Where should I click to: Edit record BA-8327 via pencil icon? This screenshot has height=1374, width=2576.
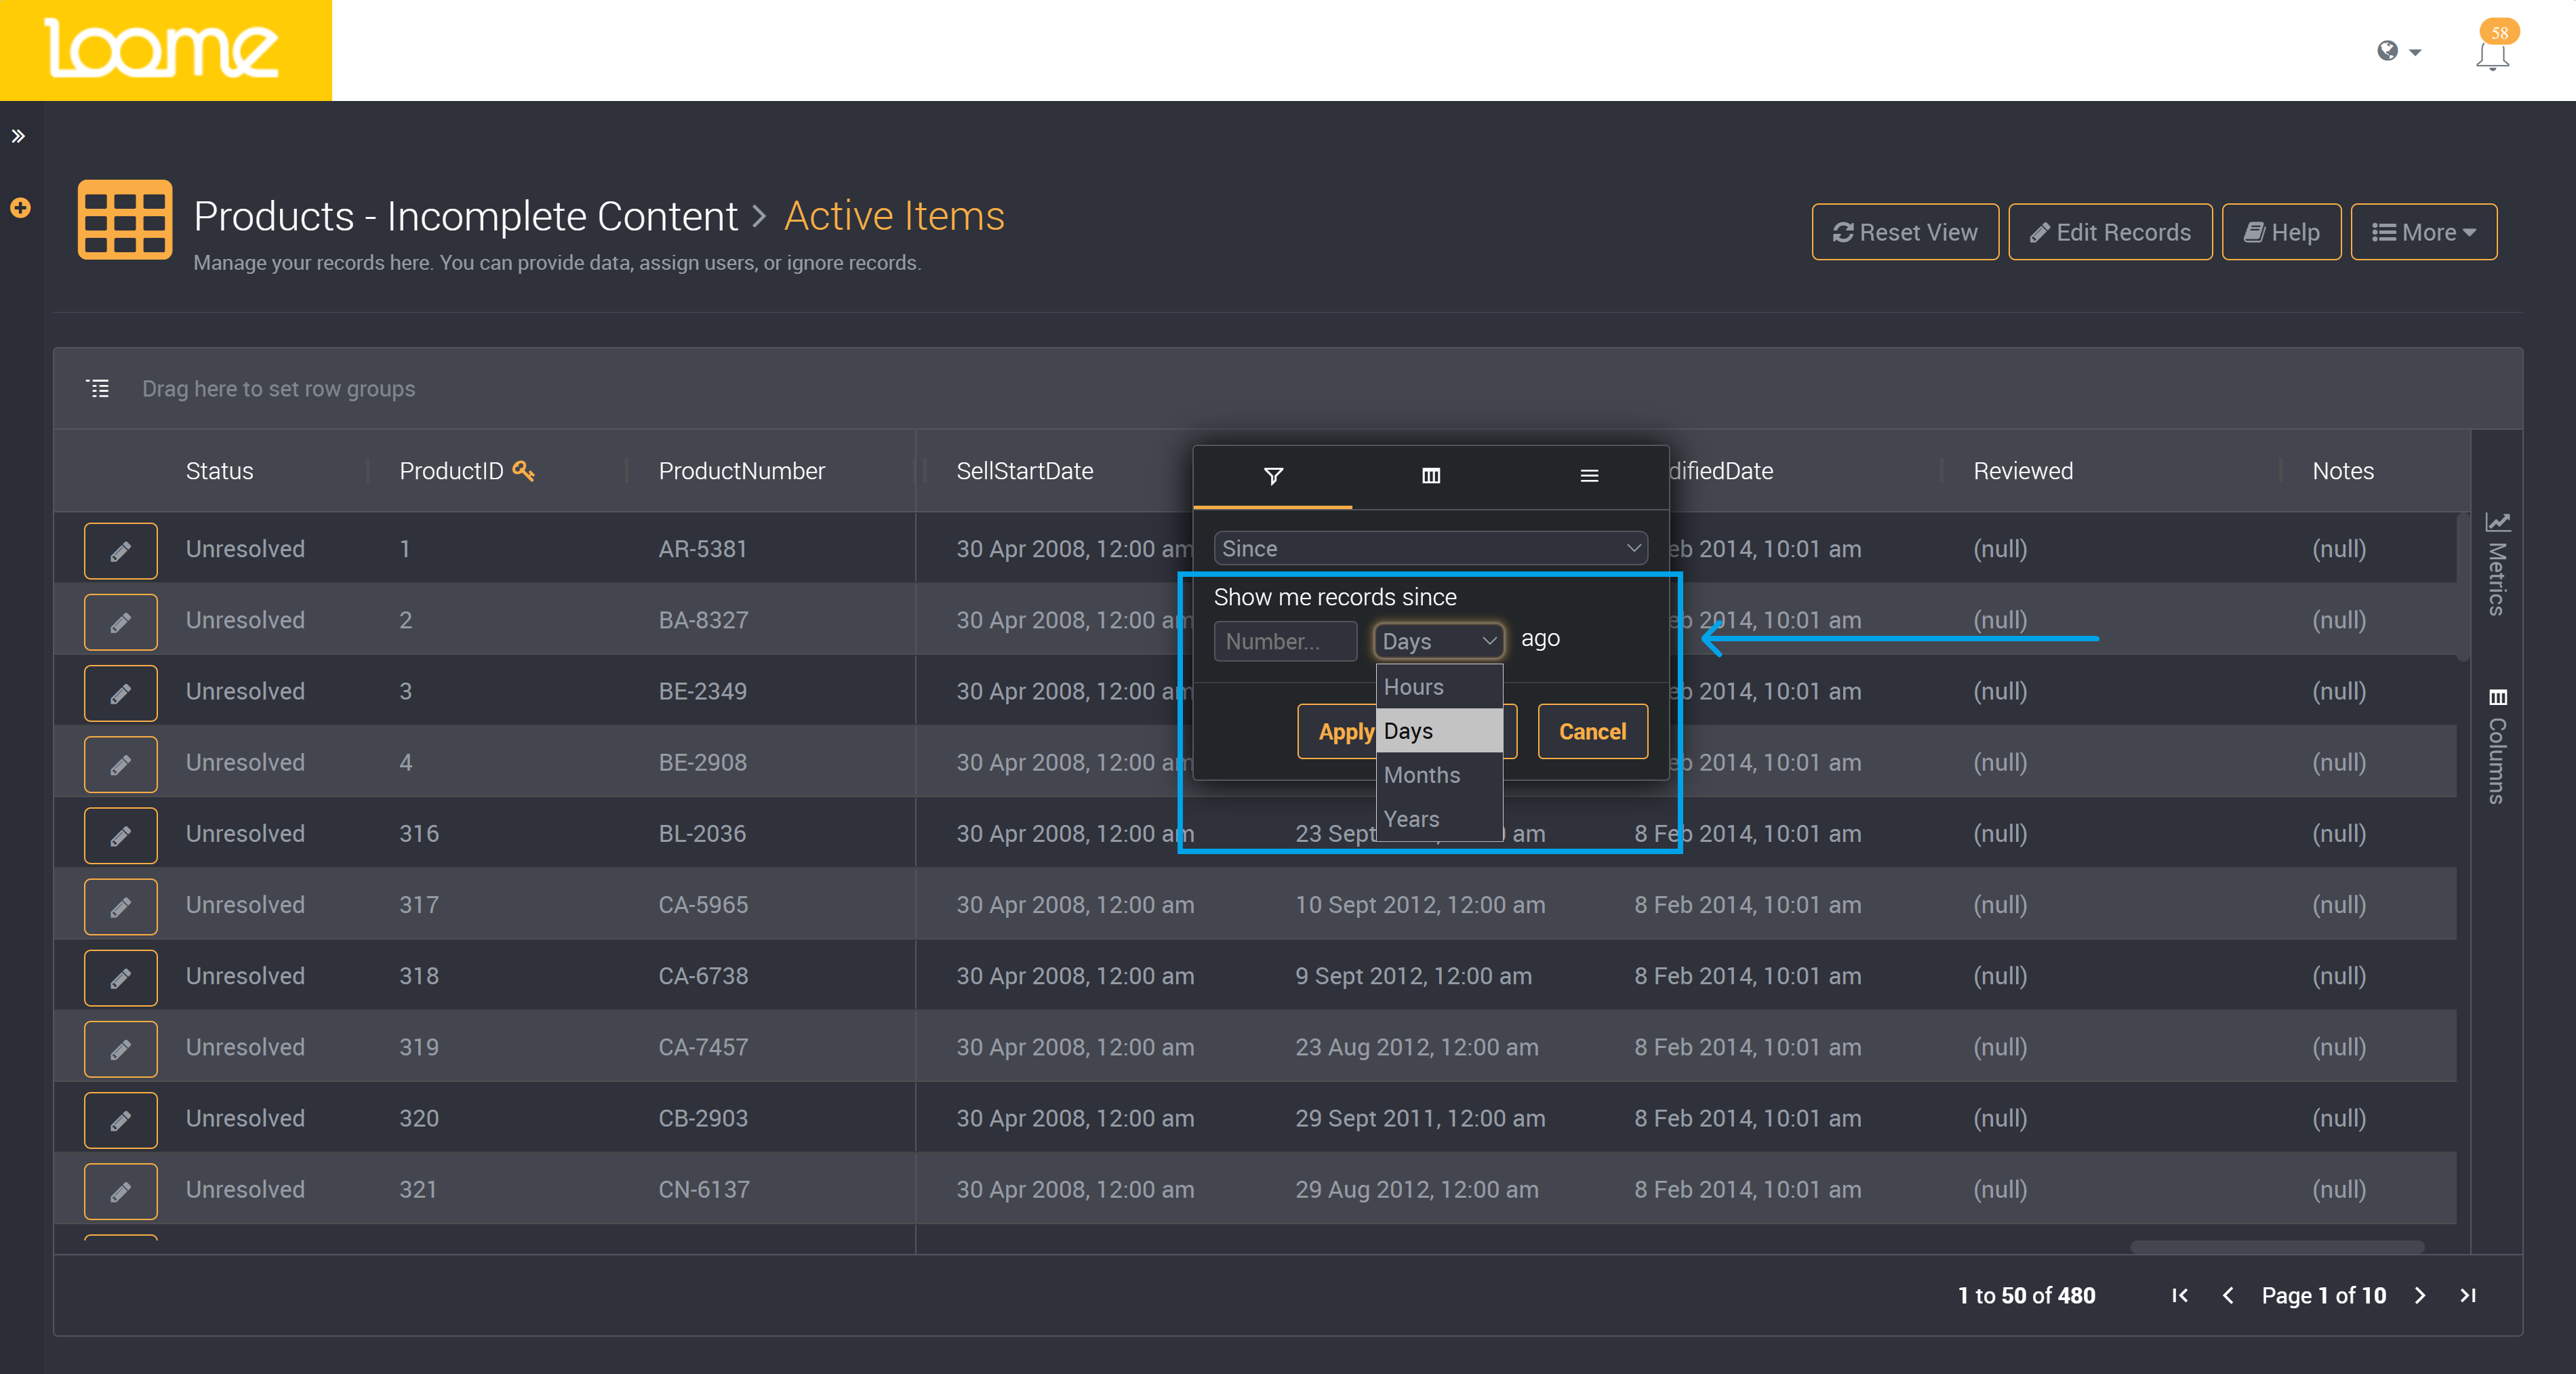pos(120,621)
